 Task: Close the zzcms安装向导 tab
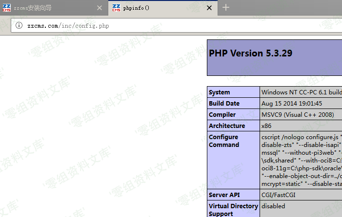click(x=100, y=8)
